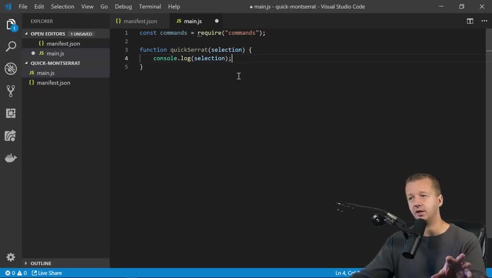Screen dimensions: 492x278
Task: Restore down the Visual Studio Code window
Action: tap(462, 6)
